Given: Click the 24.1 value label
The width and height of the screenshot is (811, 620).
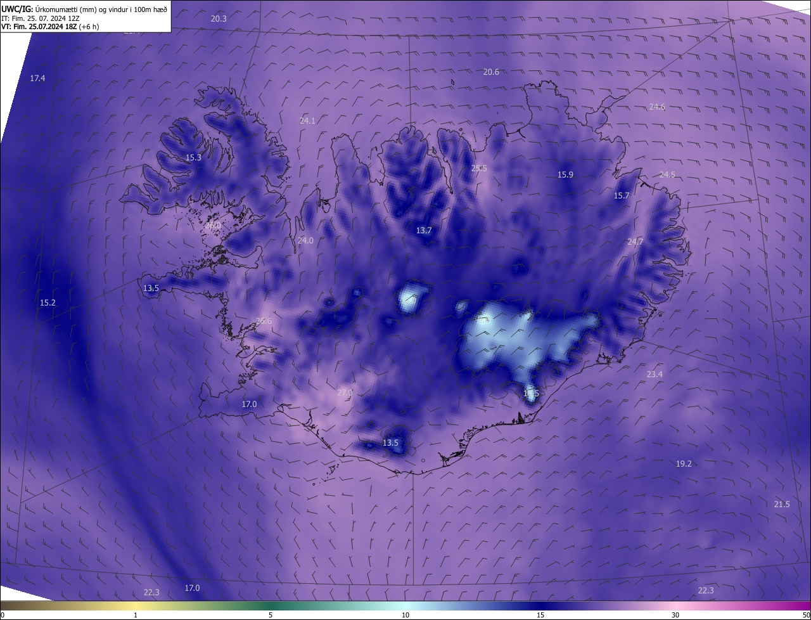Looking at the screenshot, I should click(307, 120).
